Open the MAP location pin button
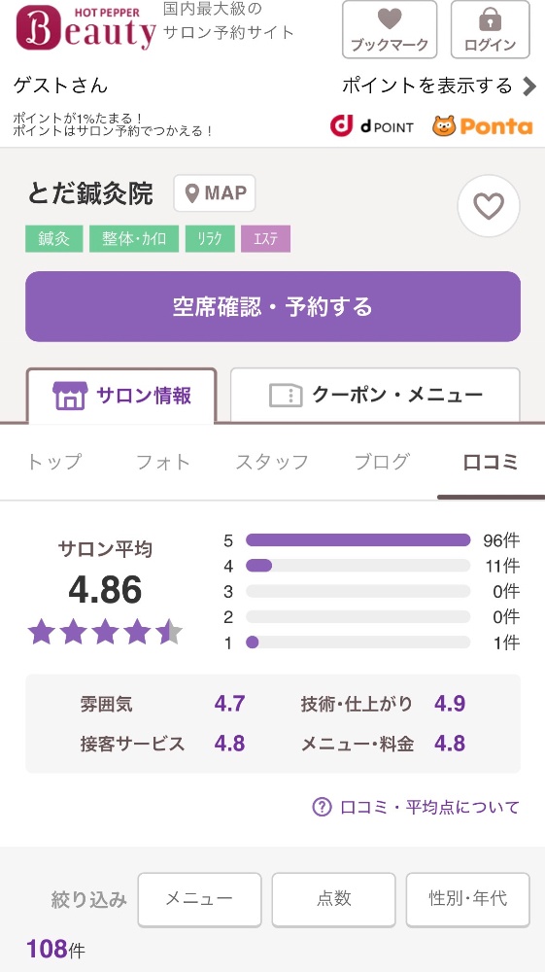Screen dimensions: 545x972 [215, 193]
